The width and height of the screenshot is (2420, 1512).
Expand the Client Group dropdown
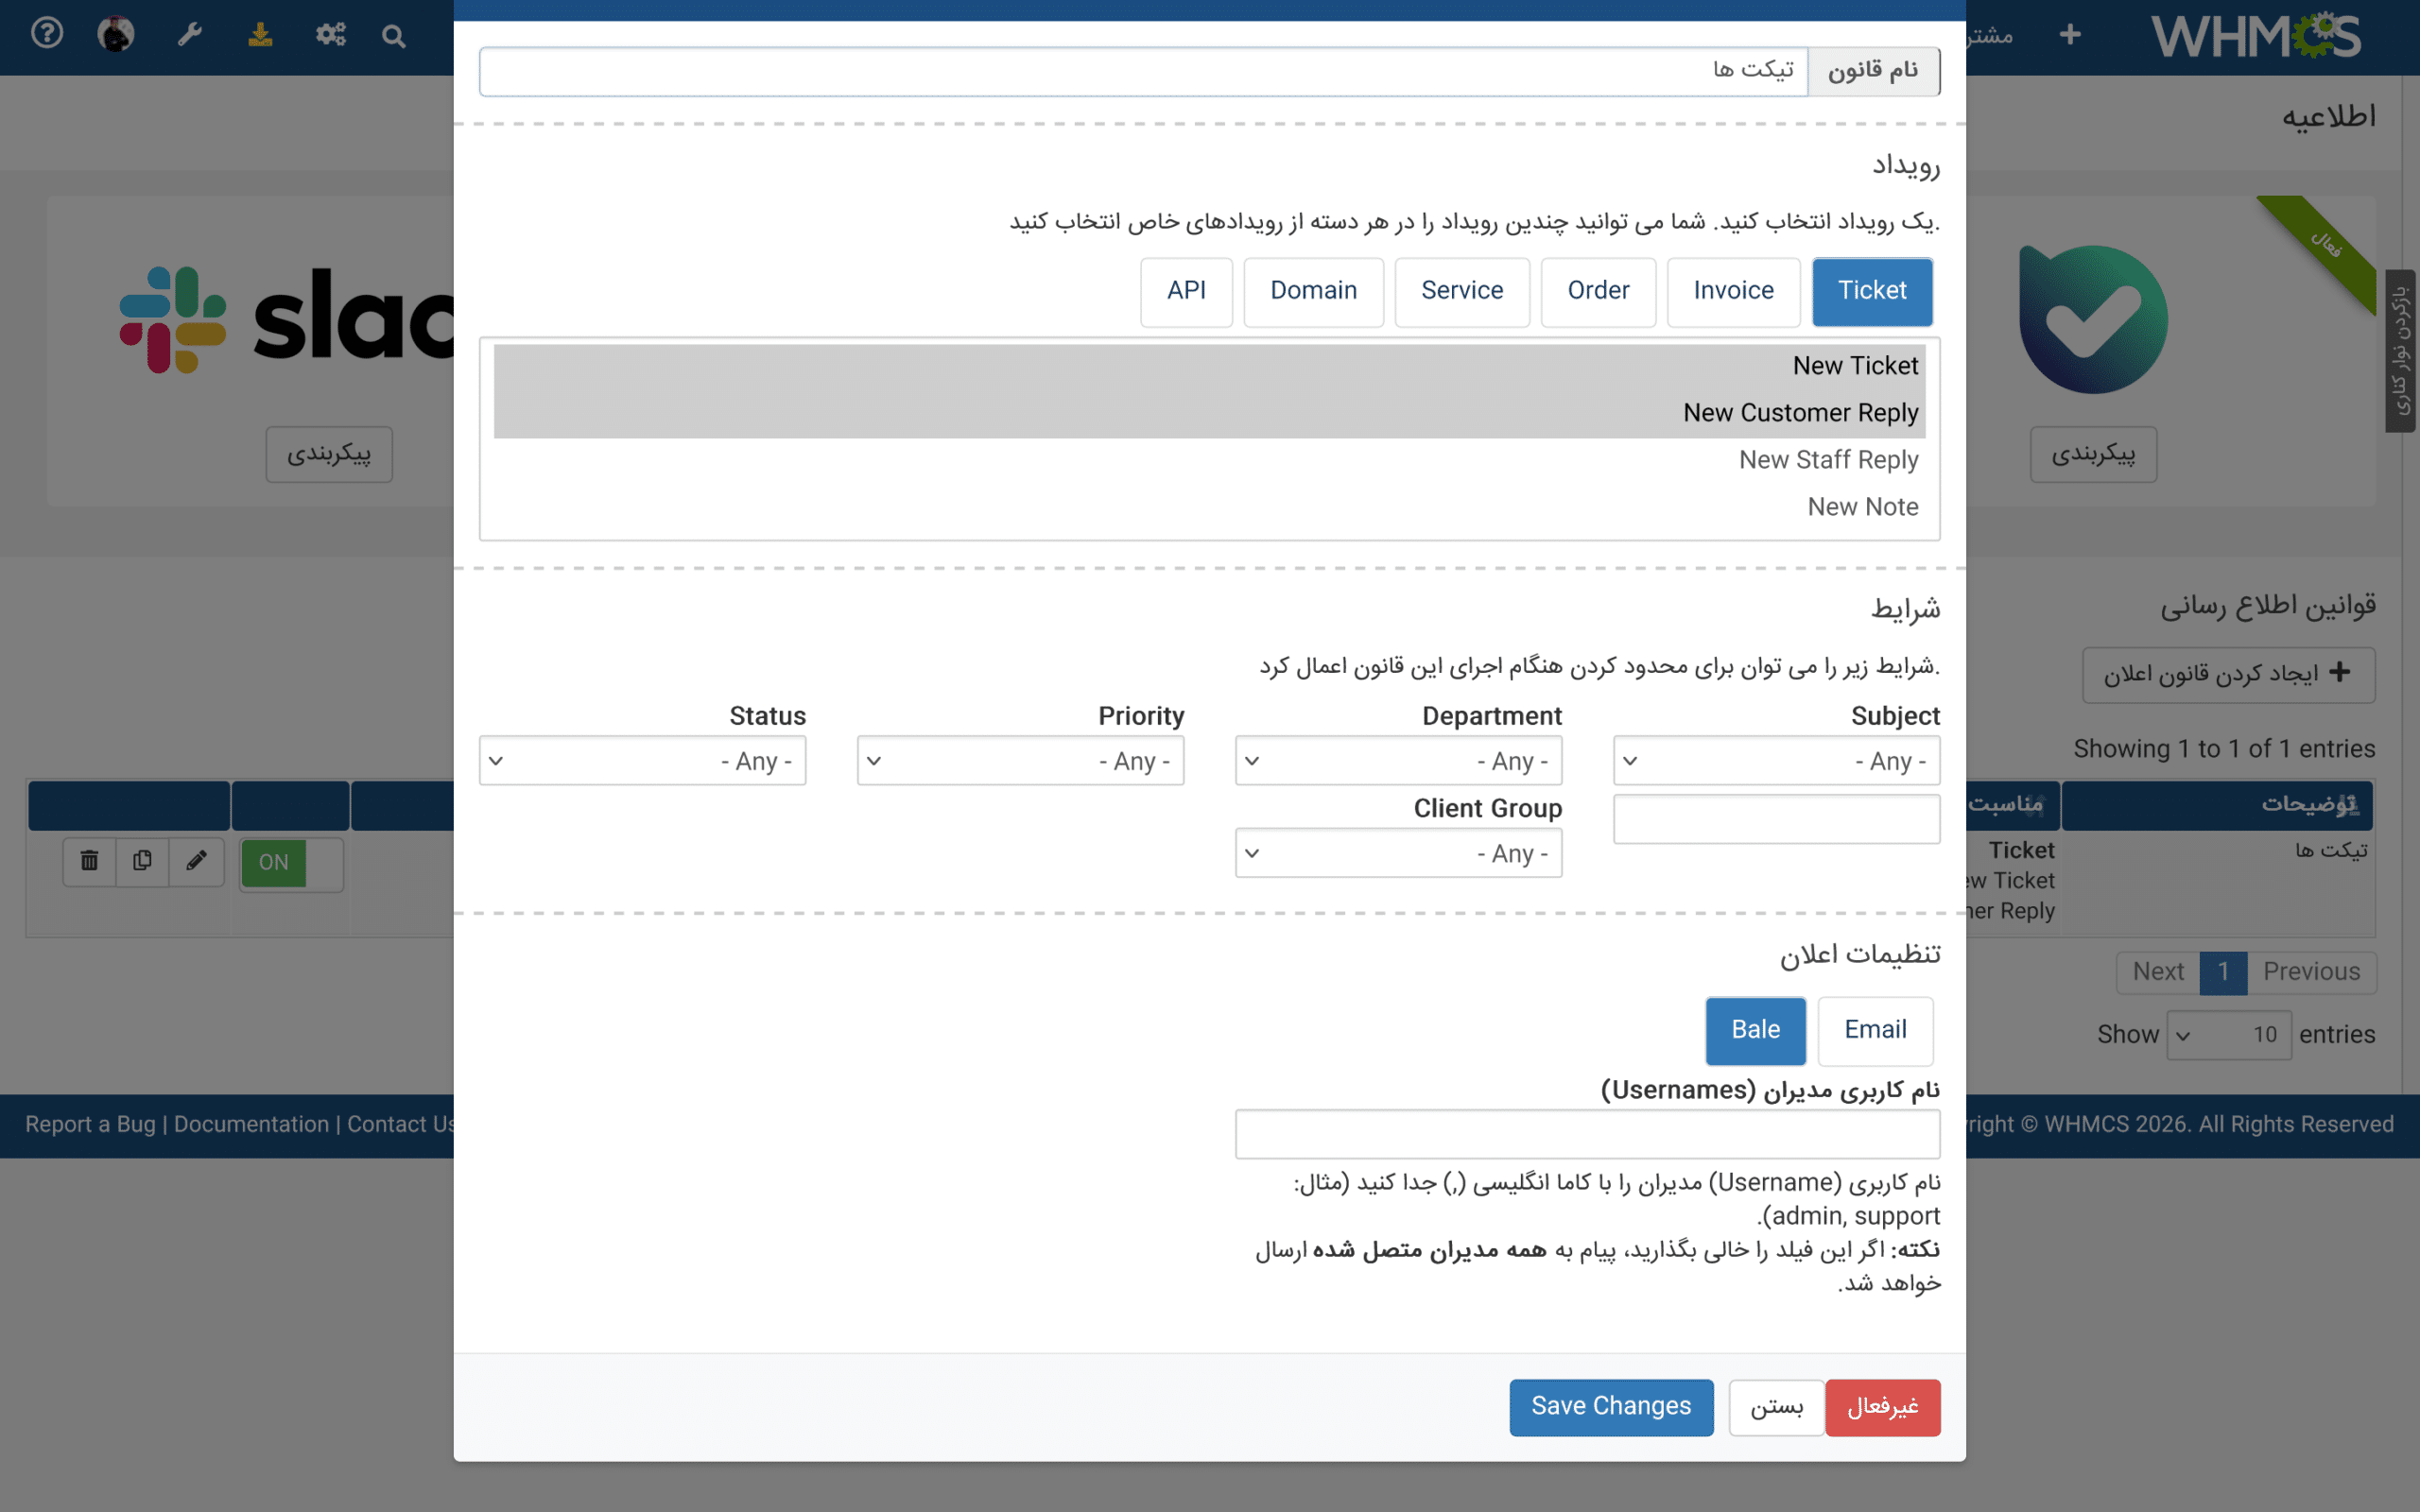[x=1398, y=853]
